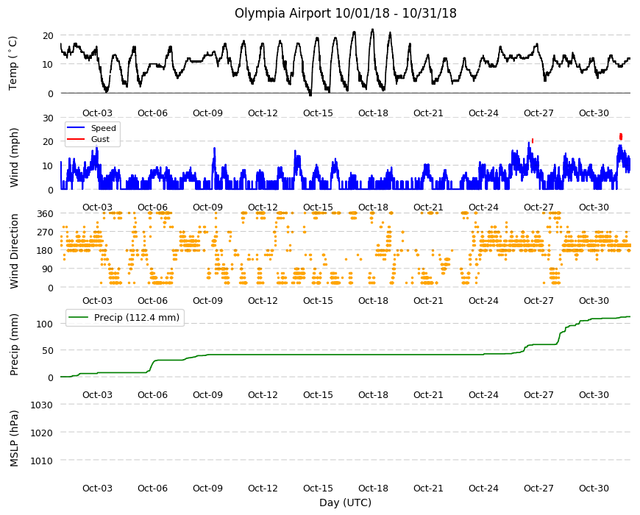Click the 100 tick on precipitation axis
Screen dimensions: 640x515
coord(46,324)
